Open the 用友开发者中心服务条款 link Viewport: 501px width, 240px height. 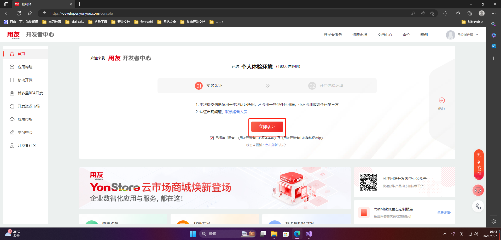(257, 138)
